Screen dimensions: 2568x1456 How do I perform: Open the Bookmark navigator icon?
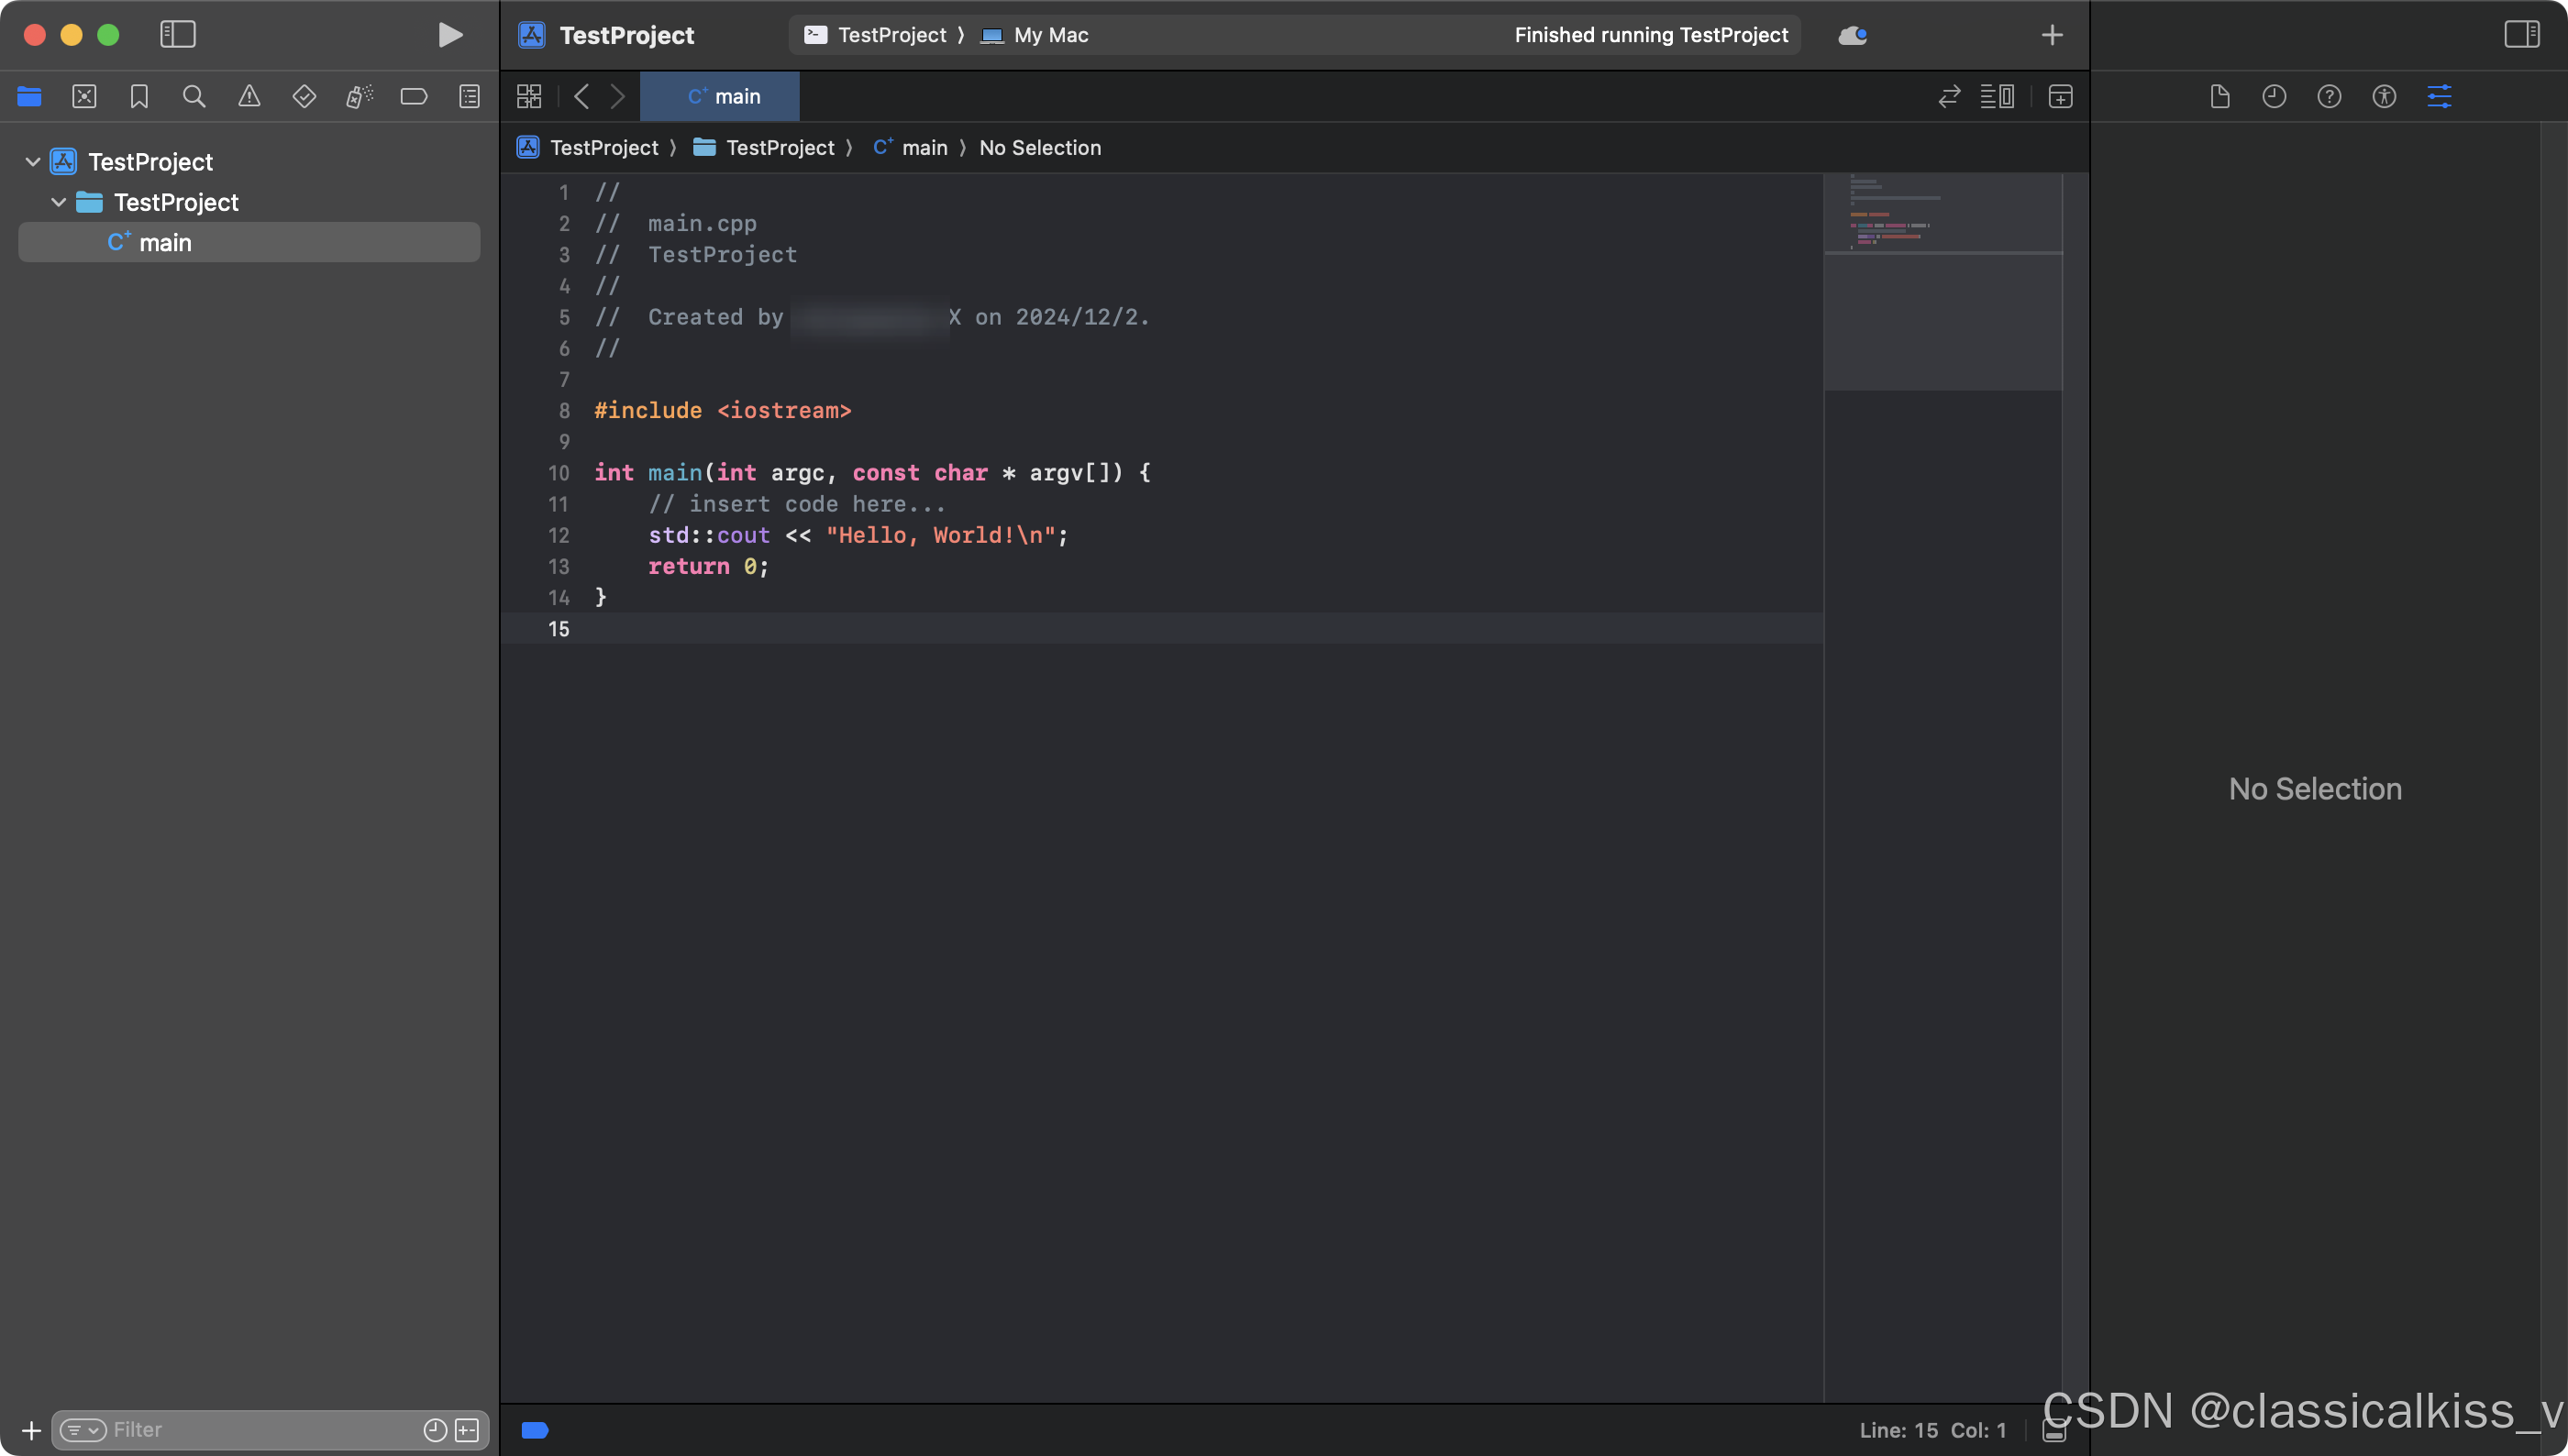pos(139,96)
